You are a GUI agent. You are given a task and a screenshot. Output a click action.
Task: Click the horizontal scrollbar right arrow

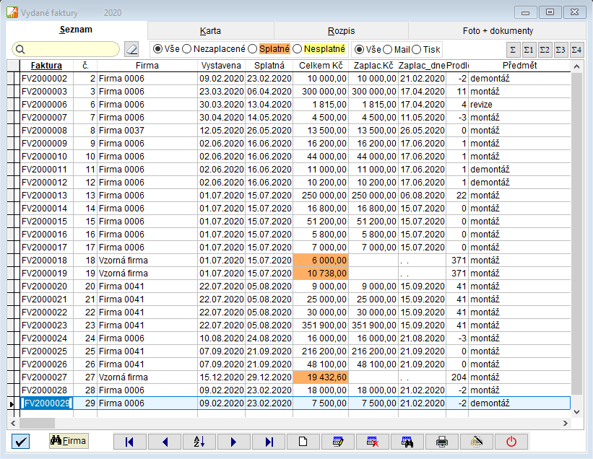click(x=566, y=423)
